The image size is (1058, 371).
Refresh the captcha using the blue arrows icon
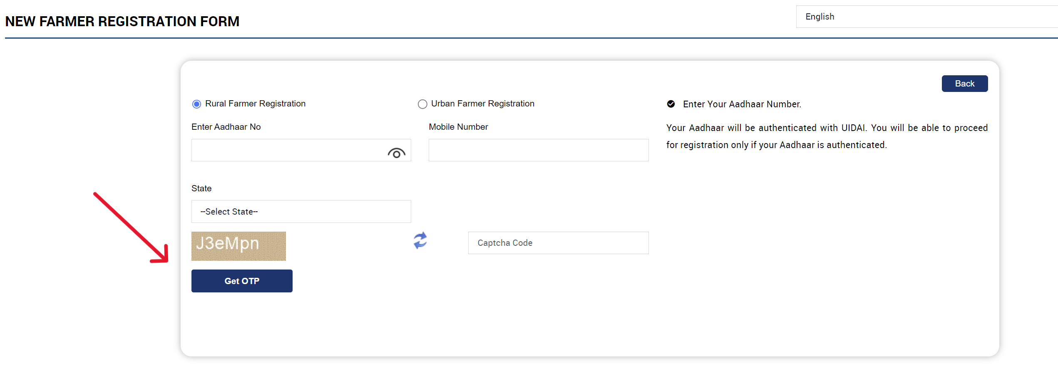click(420, 241)
